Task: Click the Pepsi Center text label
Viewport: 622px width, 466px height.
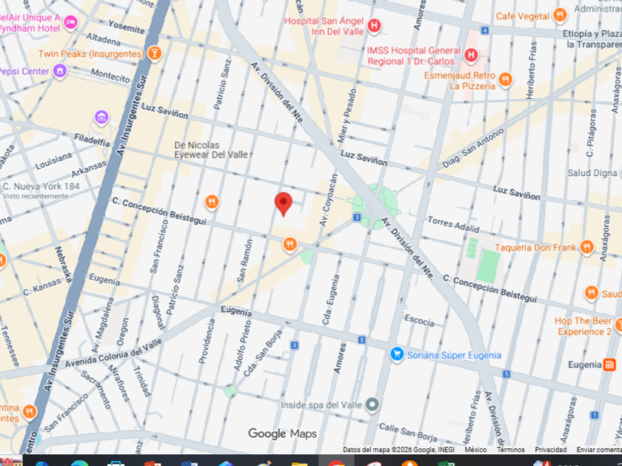Action: (x=24, y=71)
